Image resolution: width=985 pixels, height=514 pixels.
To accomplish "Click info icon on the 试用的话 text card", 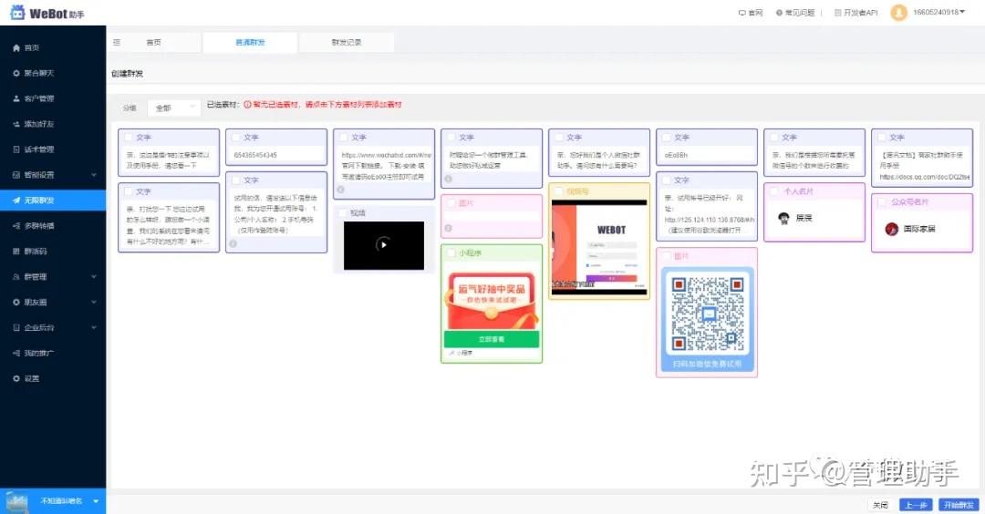I will pyautogui.click(x=233, y=243).
